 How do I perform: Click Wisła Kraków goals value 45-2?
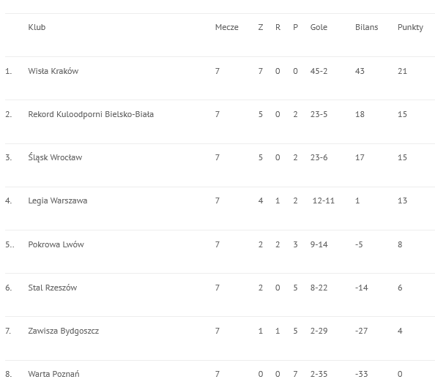pyautogui.click(x=319, y=71)
